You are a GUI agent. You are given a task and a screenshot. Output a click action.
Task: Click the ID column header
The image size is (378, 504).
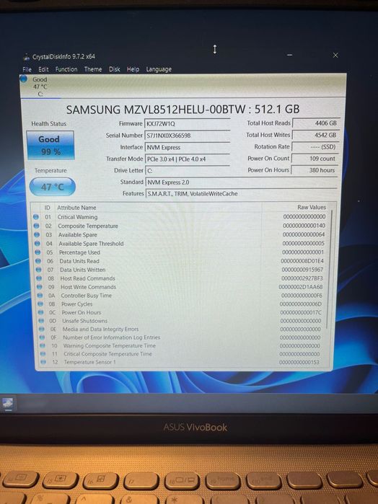click(x=48, y=208)
